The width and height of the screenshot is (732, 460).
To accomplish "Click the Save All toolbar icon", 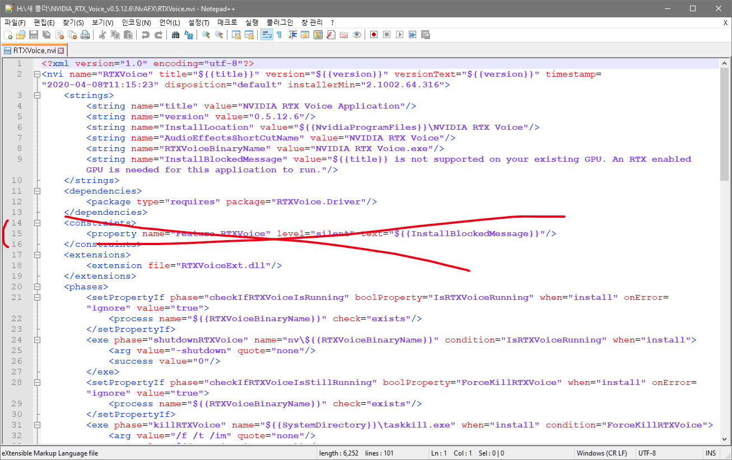I will tap(46, 35).
